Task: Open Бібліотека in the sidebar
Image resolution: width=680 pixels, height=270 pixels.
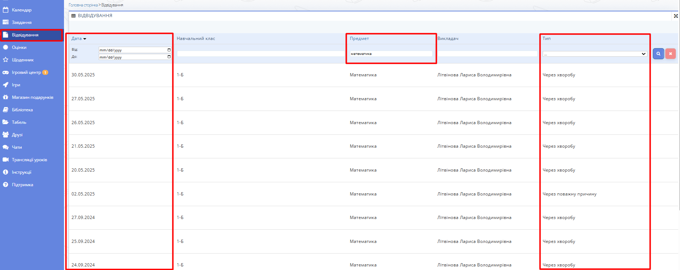Action: 22,110
